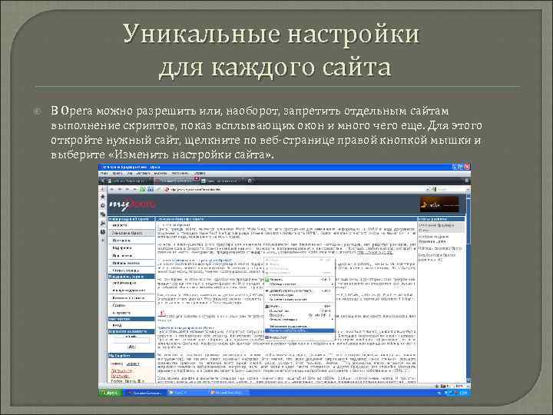Open the Инструменты menu in Opera

[180, 173]
